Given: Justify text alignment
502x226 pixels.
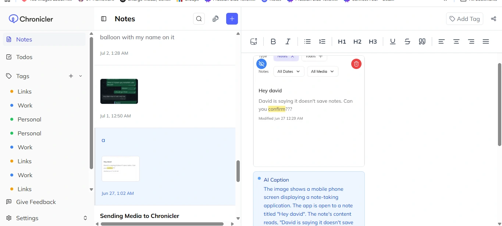Looking at the screenshot, I should tap(486, 41).
